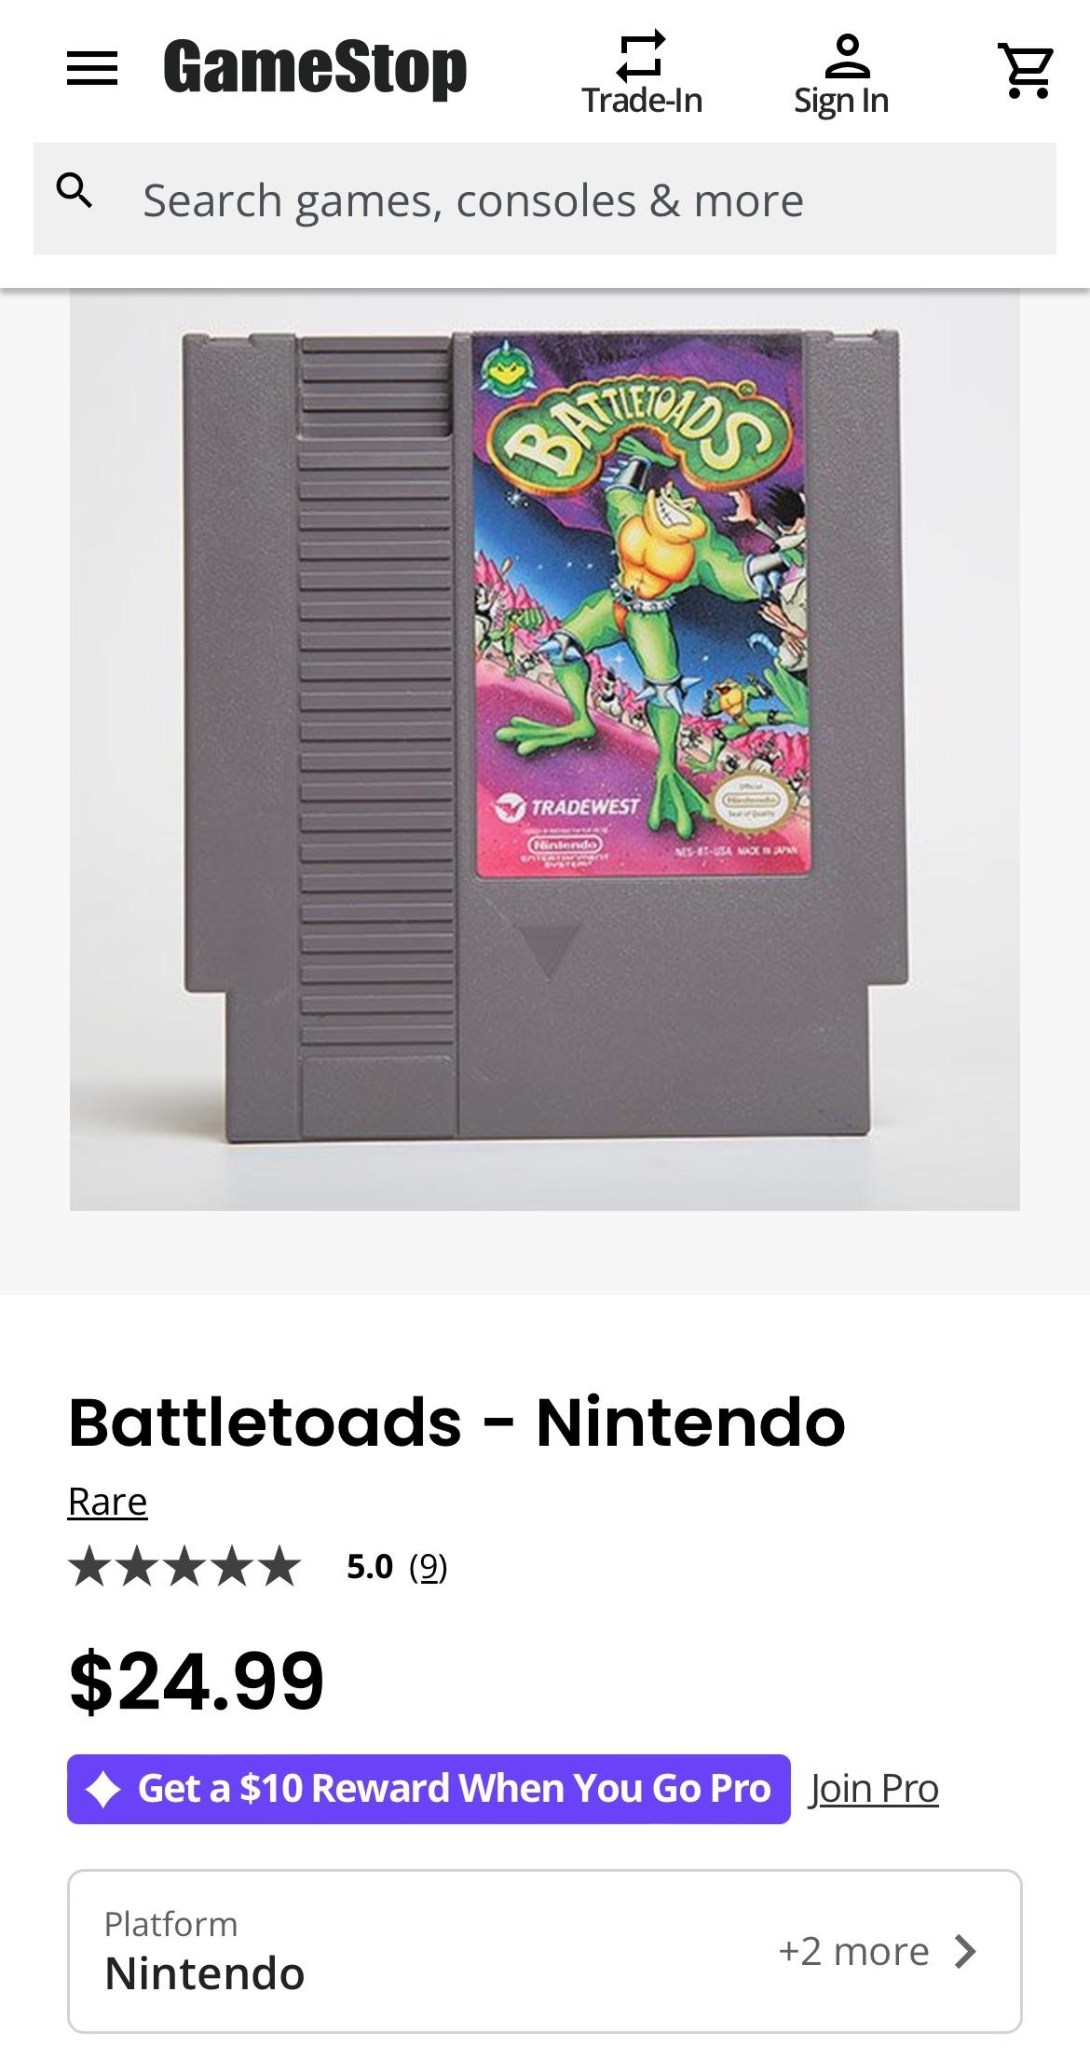Open the hamburger navigation menu
This screenshot has height=2061, width=1090.
92,68
